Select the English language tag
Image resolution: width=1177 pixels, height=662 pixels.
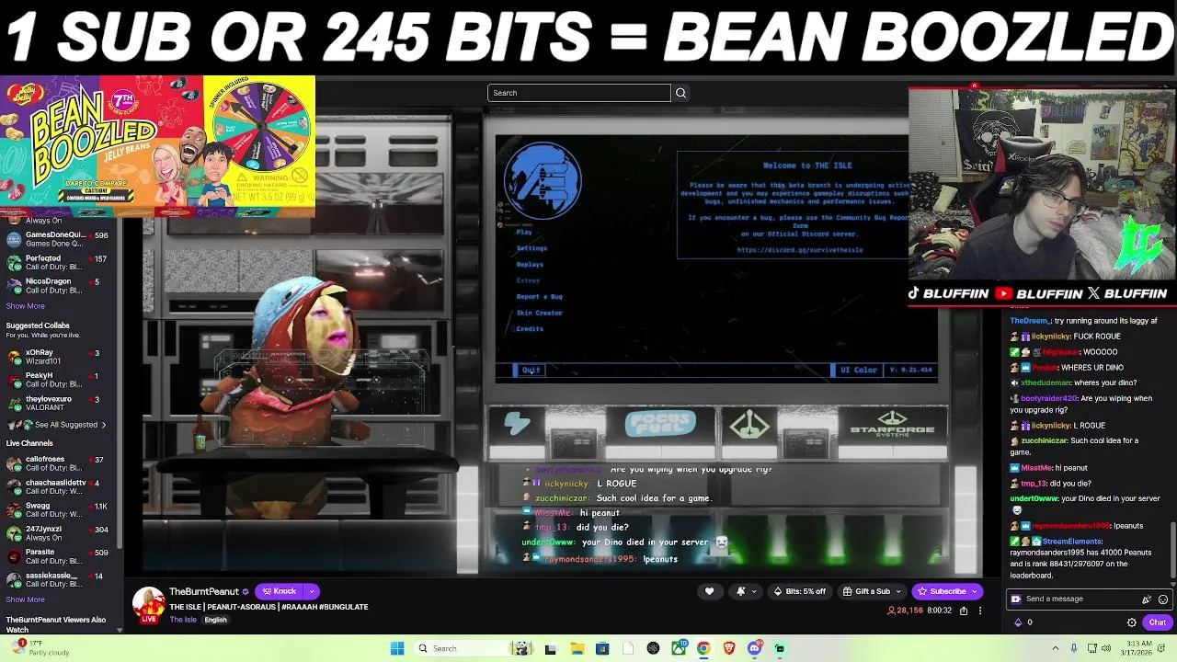(215, 620)
